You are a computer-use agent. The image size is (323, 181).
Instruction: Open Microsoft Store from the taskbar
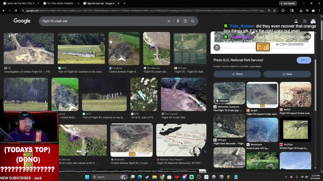coord(169,177)
